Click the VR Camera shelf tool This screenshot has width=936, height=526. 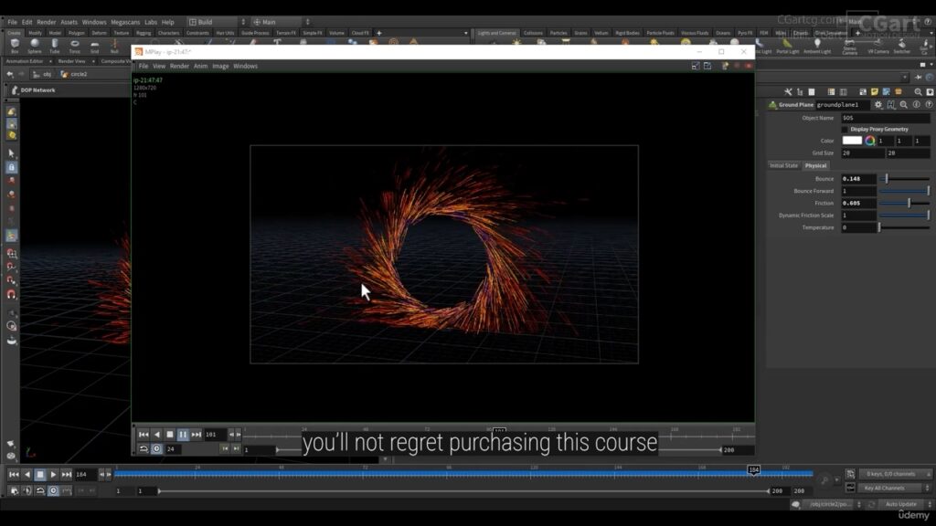click(878, 47)
